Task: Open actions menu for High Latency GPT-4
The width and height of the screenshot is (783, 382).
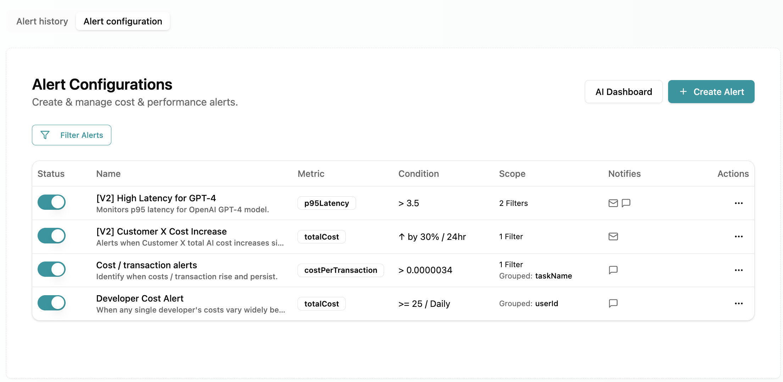Action: 739,203
